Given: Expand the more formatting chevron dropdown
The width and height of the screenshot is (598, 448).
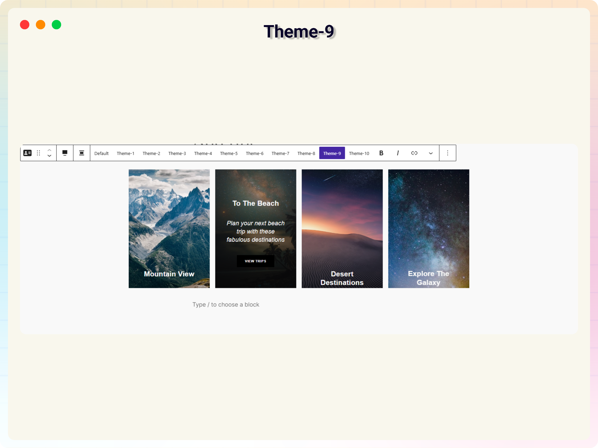Looking at the screenshot, I should coord(431,153).
